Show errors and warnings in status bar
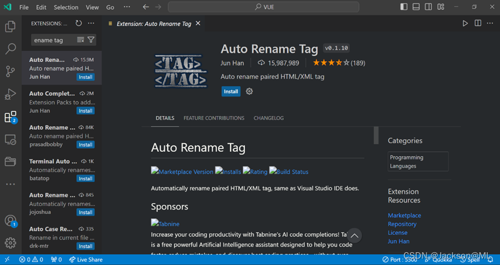Screen dimensions: 500x265 point(31,260)
